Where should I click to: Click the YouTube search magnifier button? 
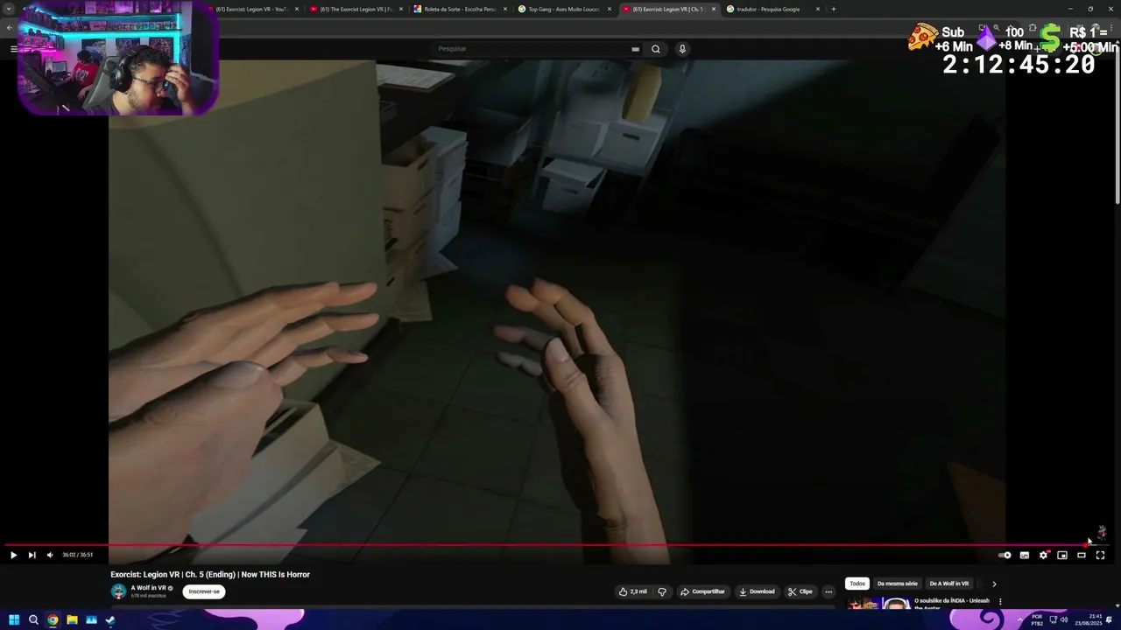click(x=655, y=49)
